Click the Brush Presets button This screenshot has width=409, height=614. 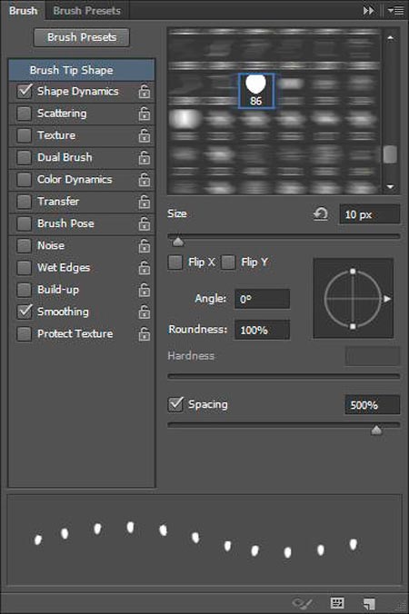click(82, 37)
